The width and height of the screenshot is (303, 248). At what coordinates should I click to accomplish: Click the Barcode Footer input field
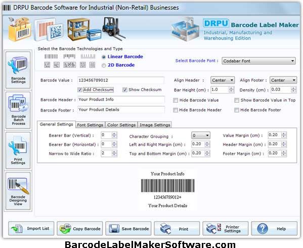coord(121,110)
